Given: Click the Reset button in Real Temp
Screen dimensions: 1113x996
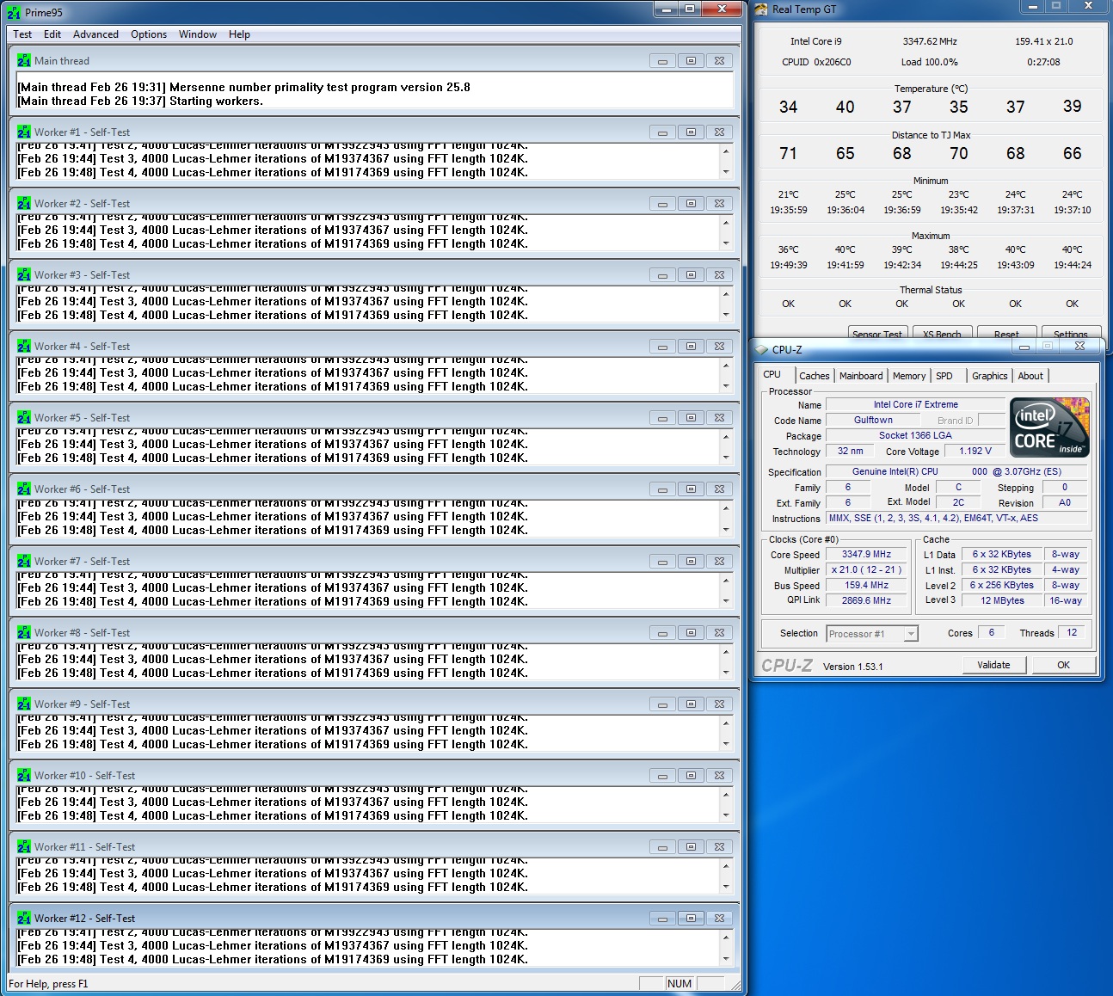Looking at the screenshot, I should coord(1006,334).
